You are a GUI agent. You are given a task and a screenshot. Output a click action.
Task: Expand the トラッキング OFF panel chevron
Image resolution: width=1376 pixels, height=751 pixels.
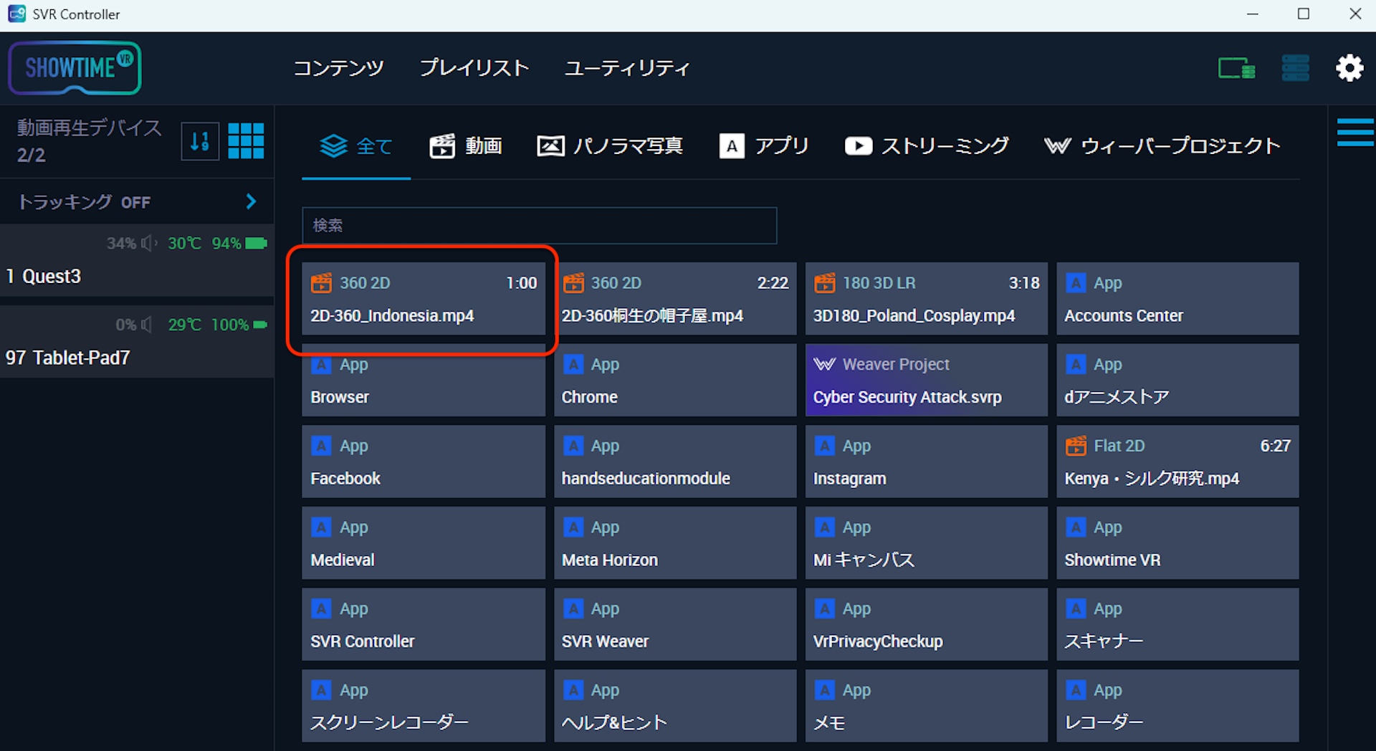click(251, 201)
